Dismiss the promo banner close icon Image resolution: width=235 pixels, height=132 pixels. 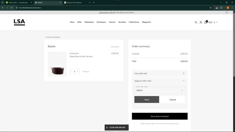[x=227, y=12]
